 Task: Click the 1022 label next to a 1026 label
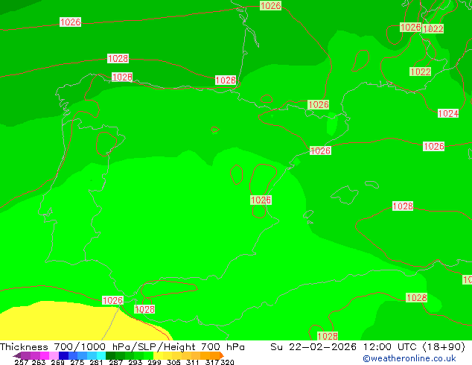click(x=433, y=28)
